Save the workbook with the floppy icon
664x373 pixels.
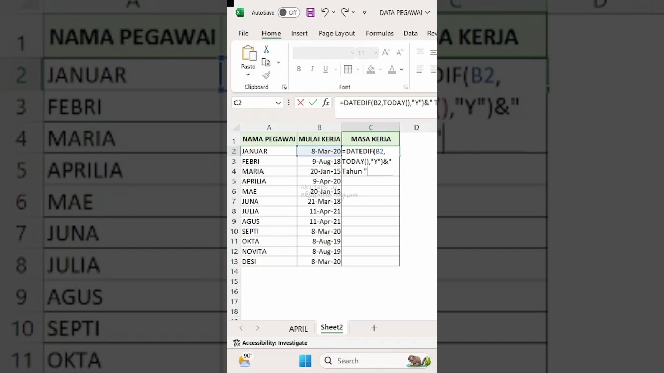click(310, 12)
